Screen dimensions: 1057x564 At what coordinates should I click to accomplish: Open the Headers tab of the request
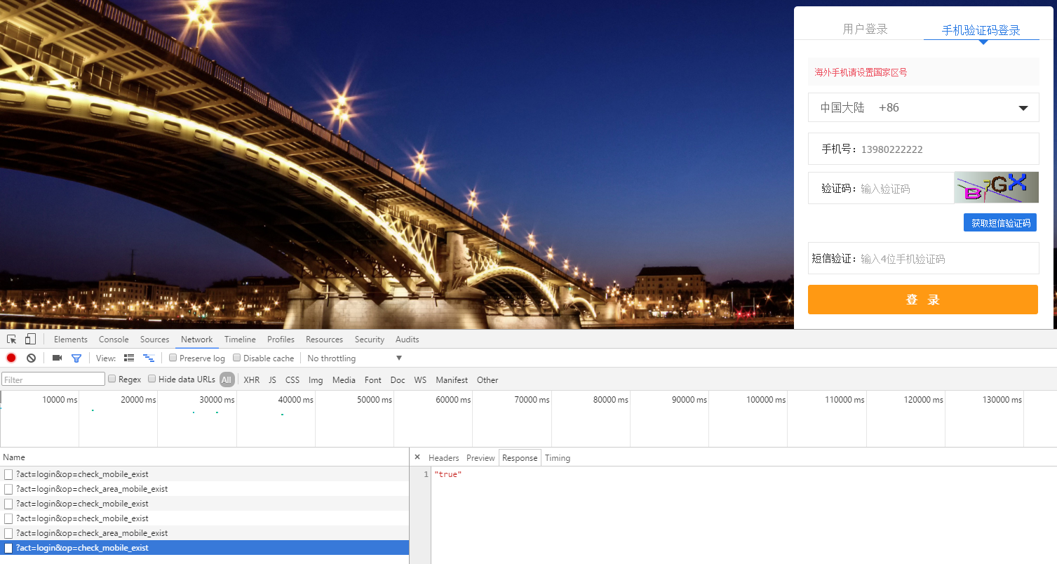click(x=443, y=458)
